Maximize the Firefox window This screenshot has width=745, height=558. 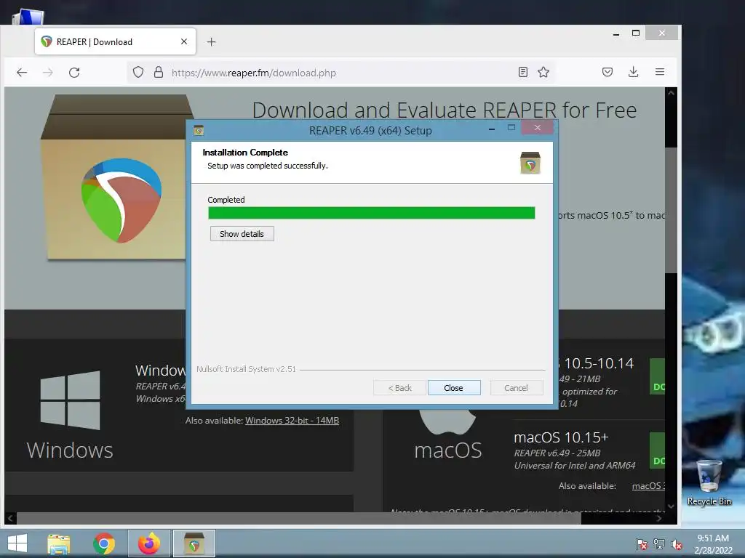point(636,33)
